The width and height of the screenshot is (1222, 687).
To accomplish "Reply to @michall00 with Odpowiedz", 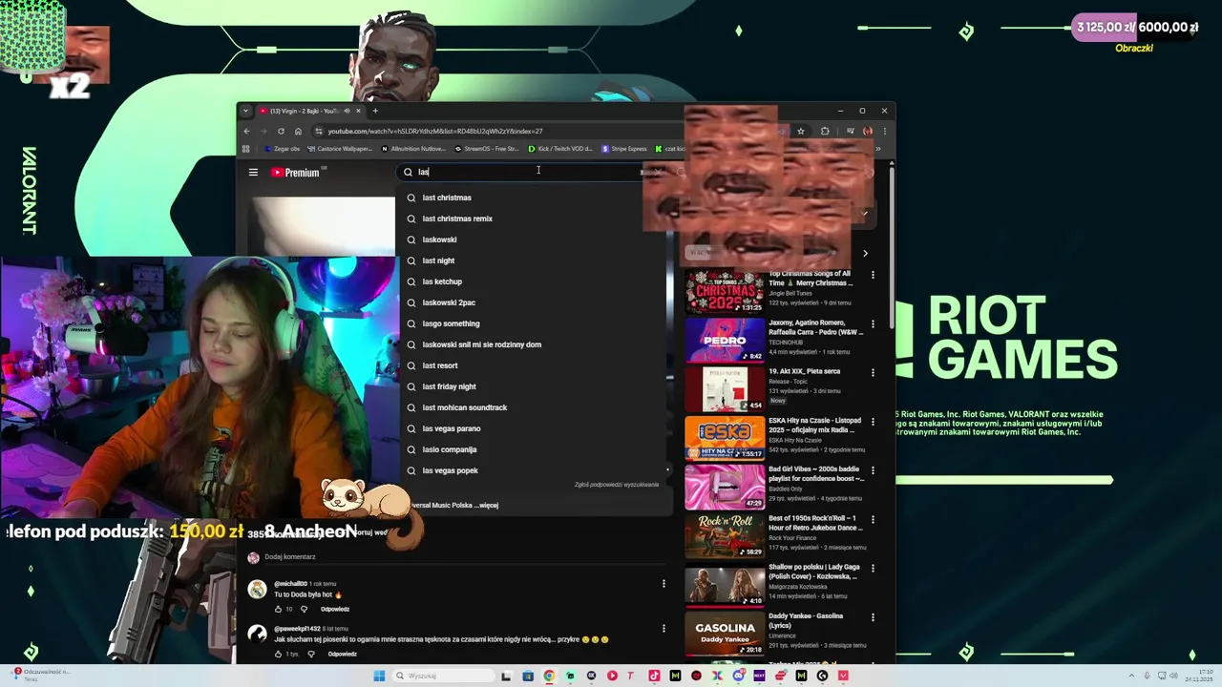I will [335, 609].
